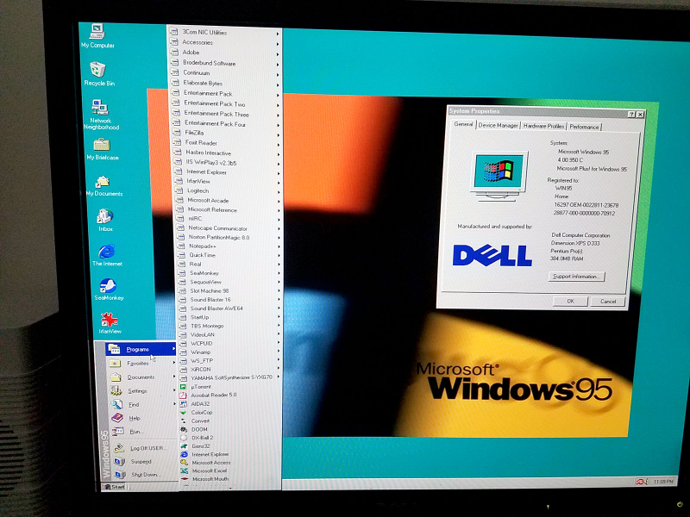Click the Help book icon in Start menu
This screenshot has width=690, height=517.
(117, 418)
